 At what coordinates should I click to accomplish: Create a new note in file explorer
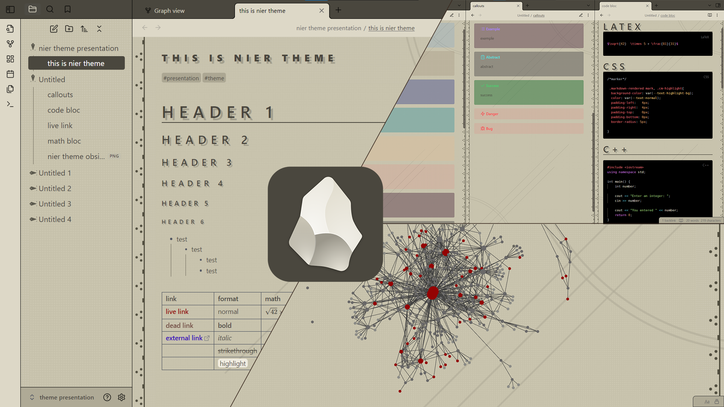coord(54,29)
